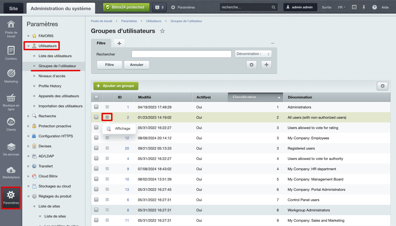Open action menu for Management Board row

[107, 179]
